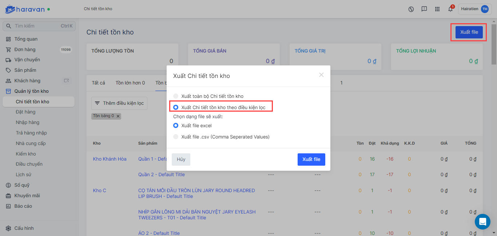The height and width of the screenshot is (236, 497).
Task: Open the Hairatien account menu
Action: click(474, 9)
